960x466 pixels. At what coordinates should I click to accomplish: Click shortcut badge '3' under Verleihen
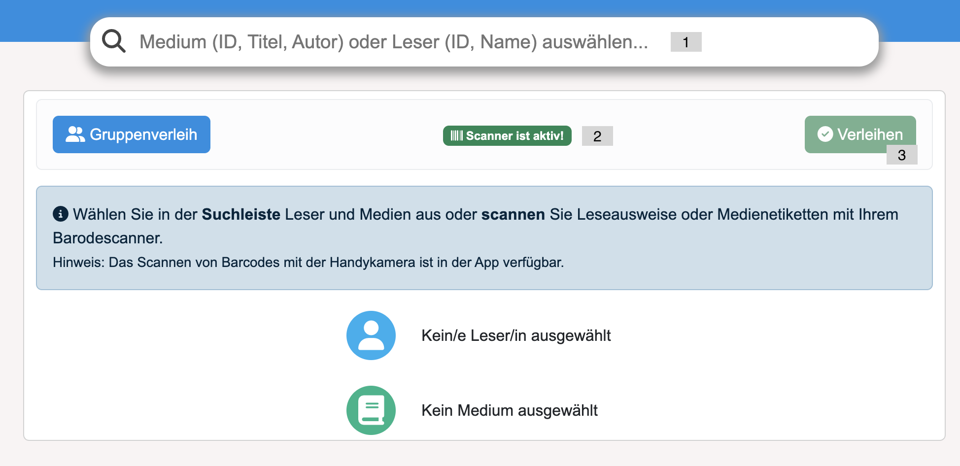point(902,155)
